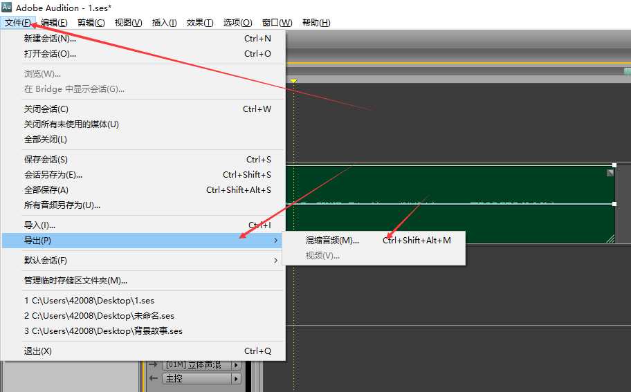Open the 插入(I) menu
Viewport: 631px width, 392px height.
coord(164,23)
